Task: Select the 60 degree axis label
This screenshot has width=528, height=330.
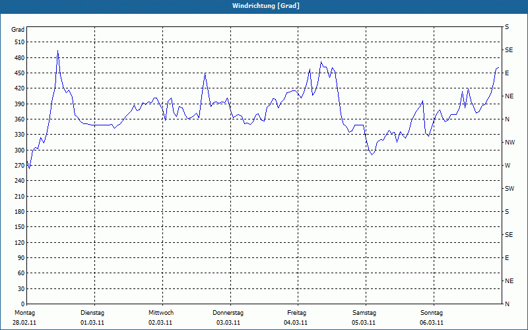Action: click(21, 273)
